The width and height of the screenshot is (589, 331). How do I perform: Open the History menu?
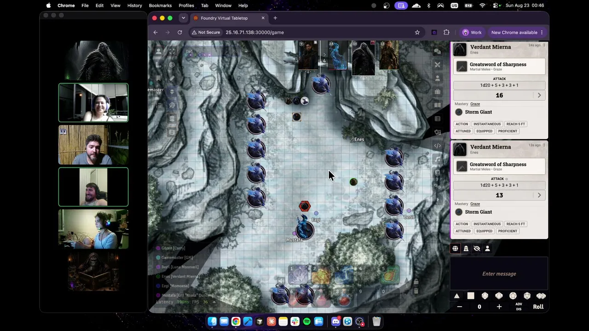(x=134, y=6)
